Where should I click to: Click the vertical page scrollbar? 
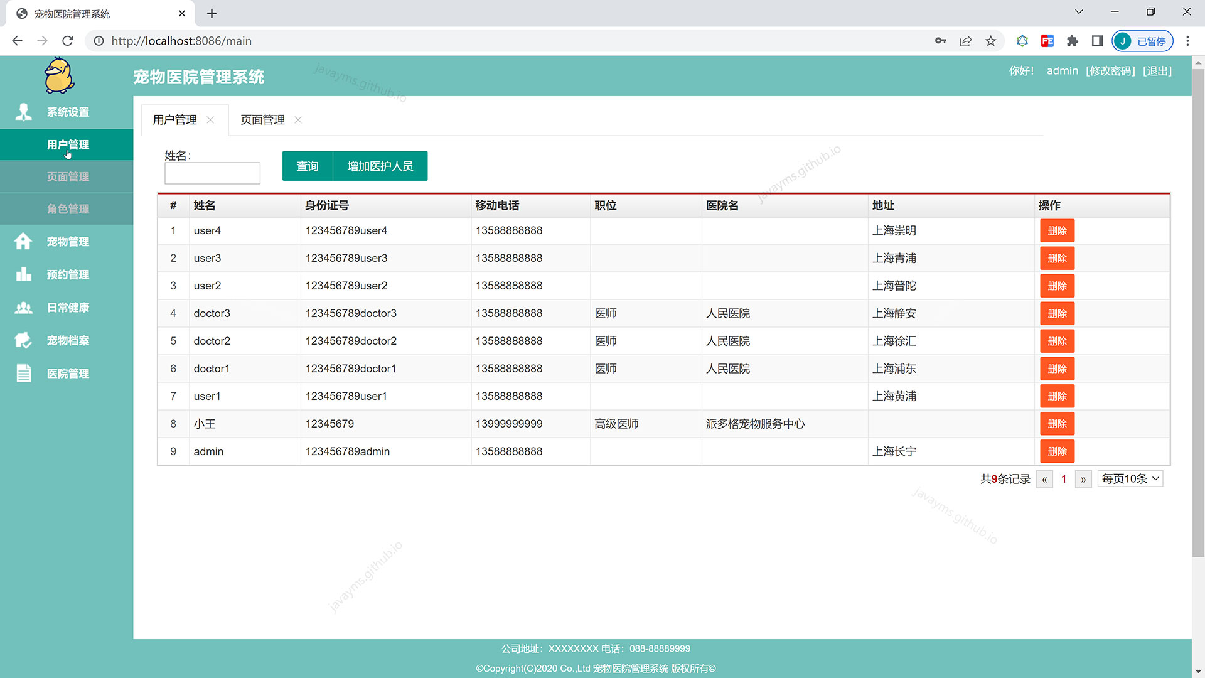pos(1198,313)
